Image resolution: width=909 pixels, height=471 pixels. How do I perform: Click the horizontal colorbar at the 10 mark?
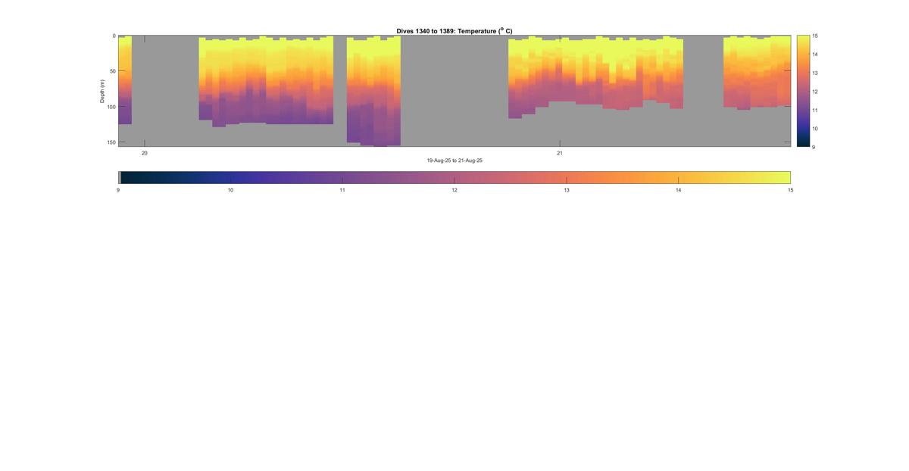click(230, 177)
